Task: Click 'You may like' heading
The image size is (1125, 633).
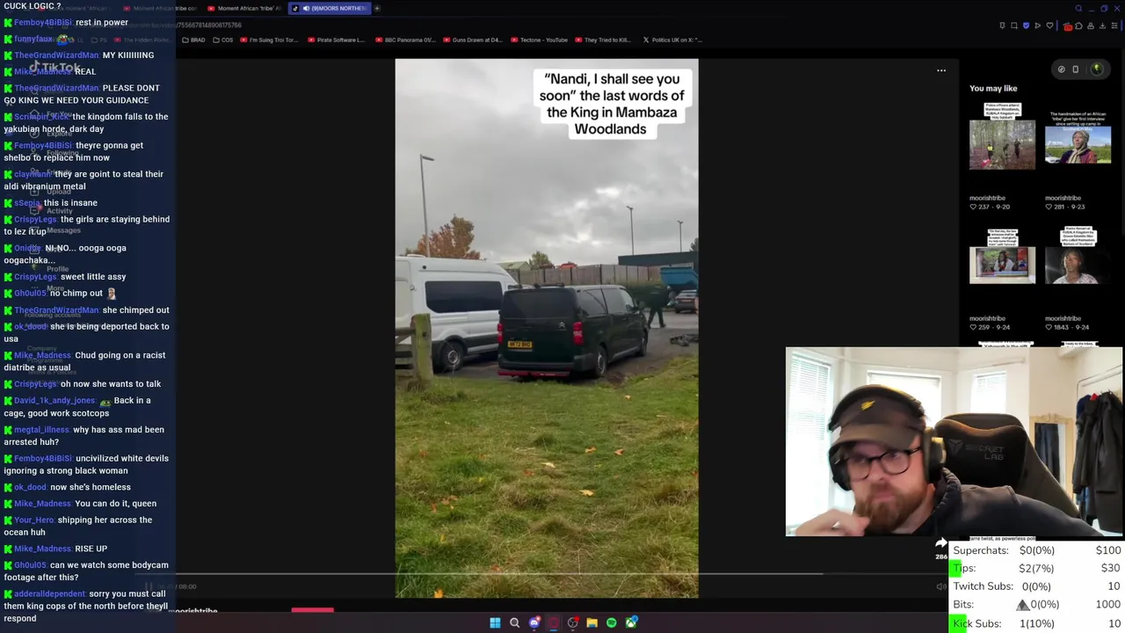Action: [x=993, y=89]
